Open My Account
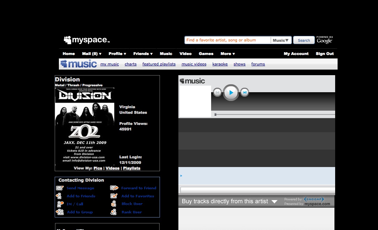The height and width of the screenshot is (230, 378). tap(296, 54)
